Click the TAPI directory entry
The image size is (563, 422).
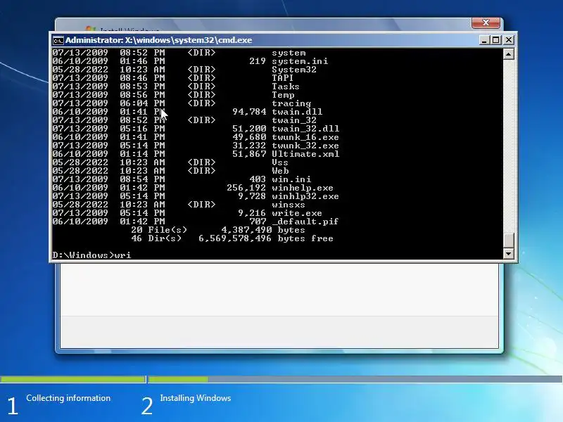coord(283,78)
